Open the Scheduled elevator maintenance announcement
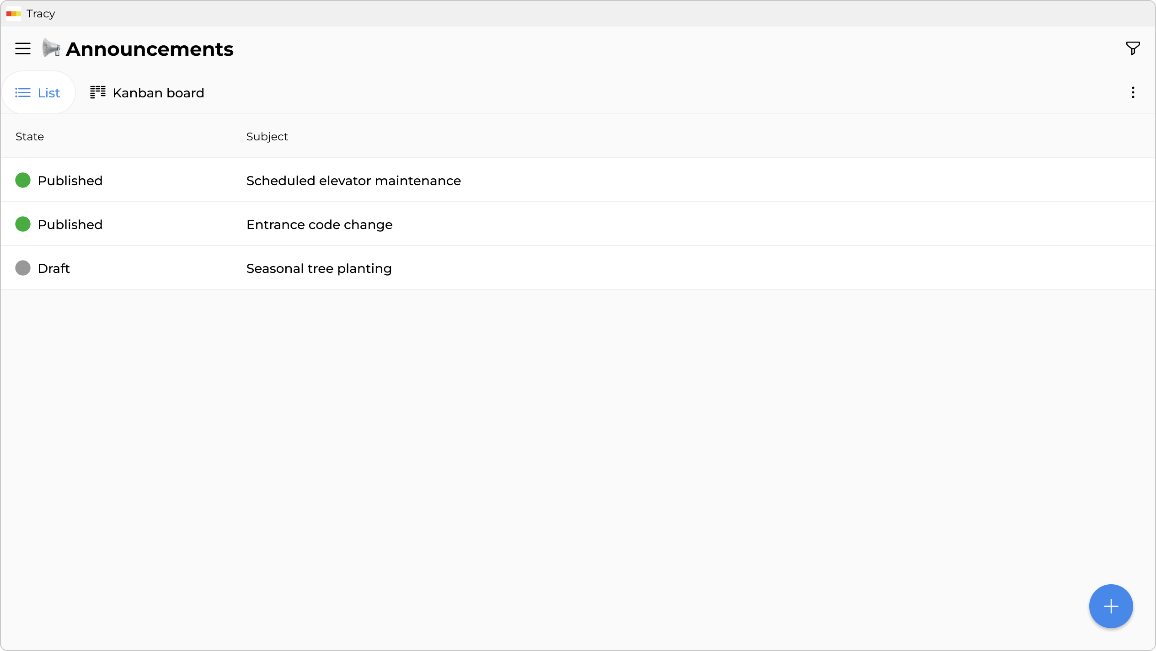Viewport: 1156px width, 651px height. pyautogui.click(x=353, y=180)
